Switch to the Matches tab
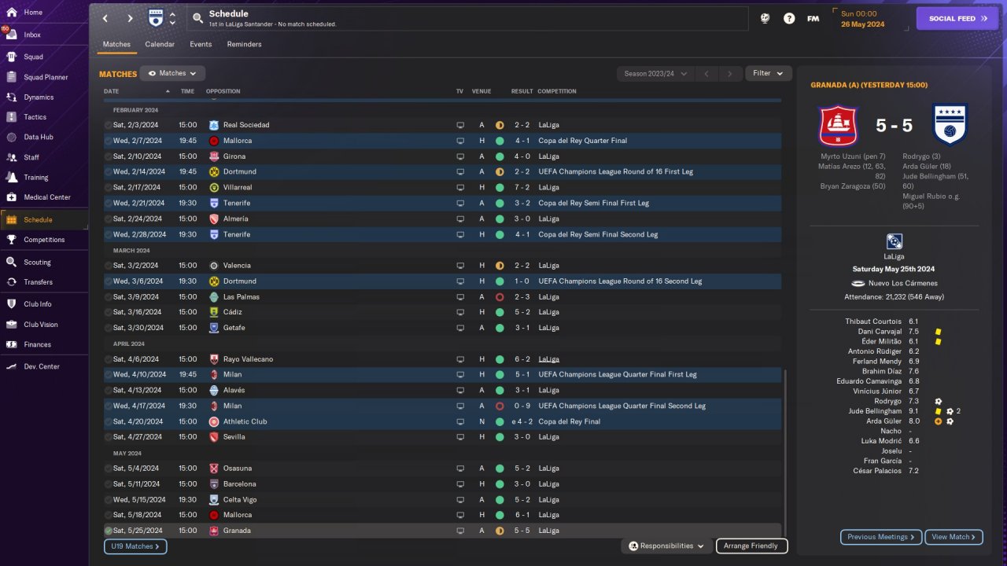 (116, 44)
